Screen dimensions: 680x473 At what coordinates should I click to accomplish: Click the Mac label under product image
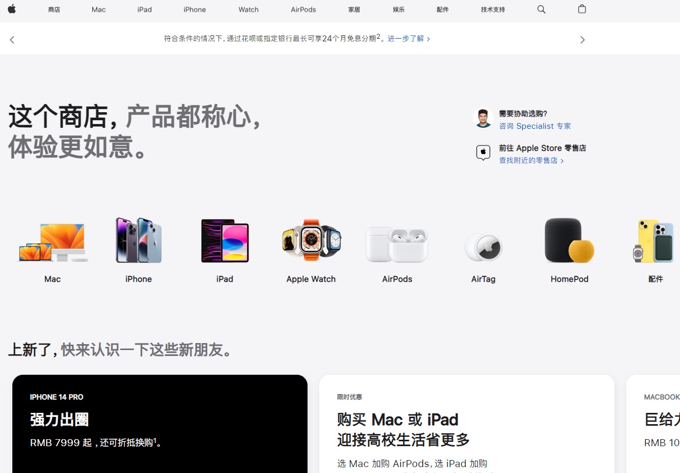[x=53, y=279]
